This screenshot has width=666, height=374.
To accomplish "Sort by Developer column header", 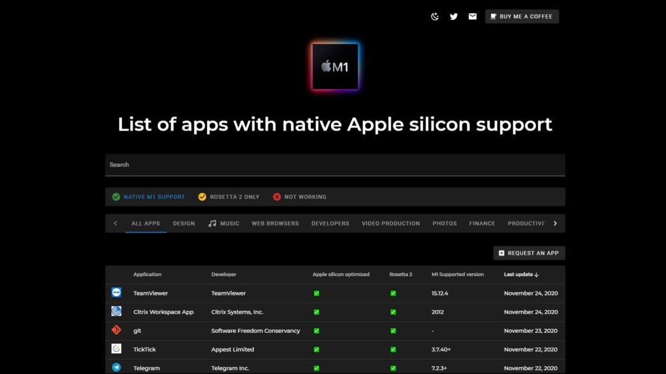I will coord(224,275).
